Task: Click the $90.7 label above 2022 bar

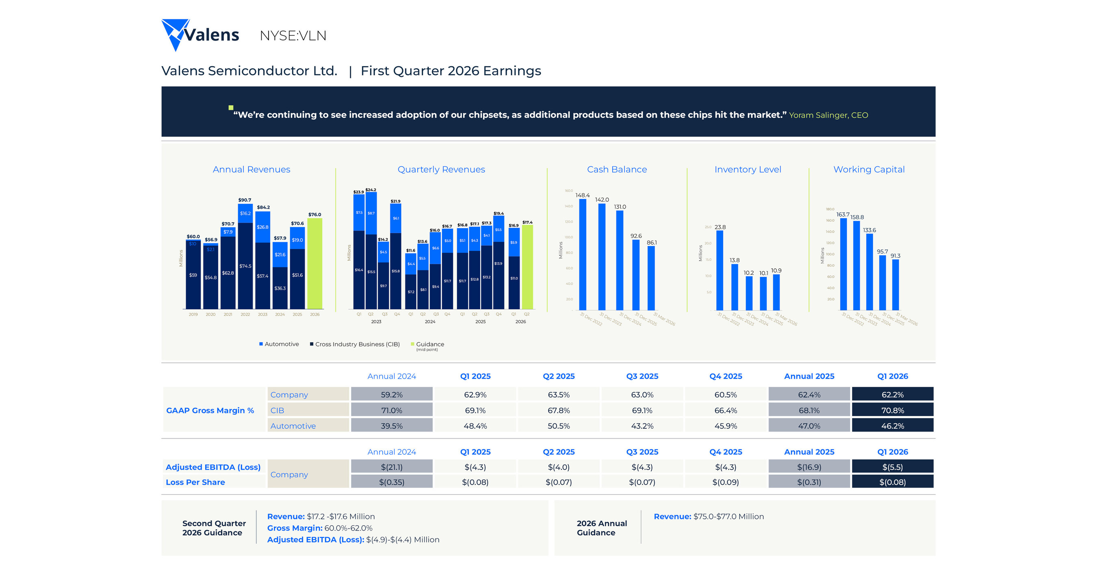Action: (245, 200)
